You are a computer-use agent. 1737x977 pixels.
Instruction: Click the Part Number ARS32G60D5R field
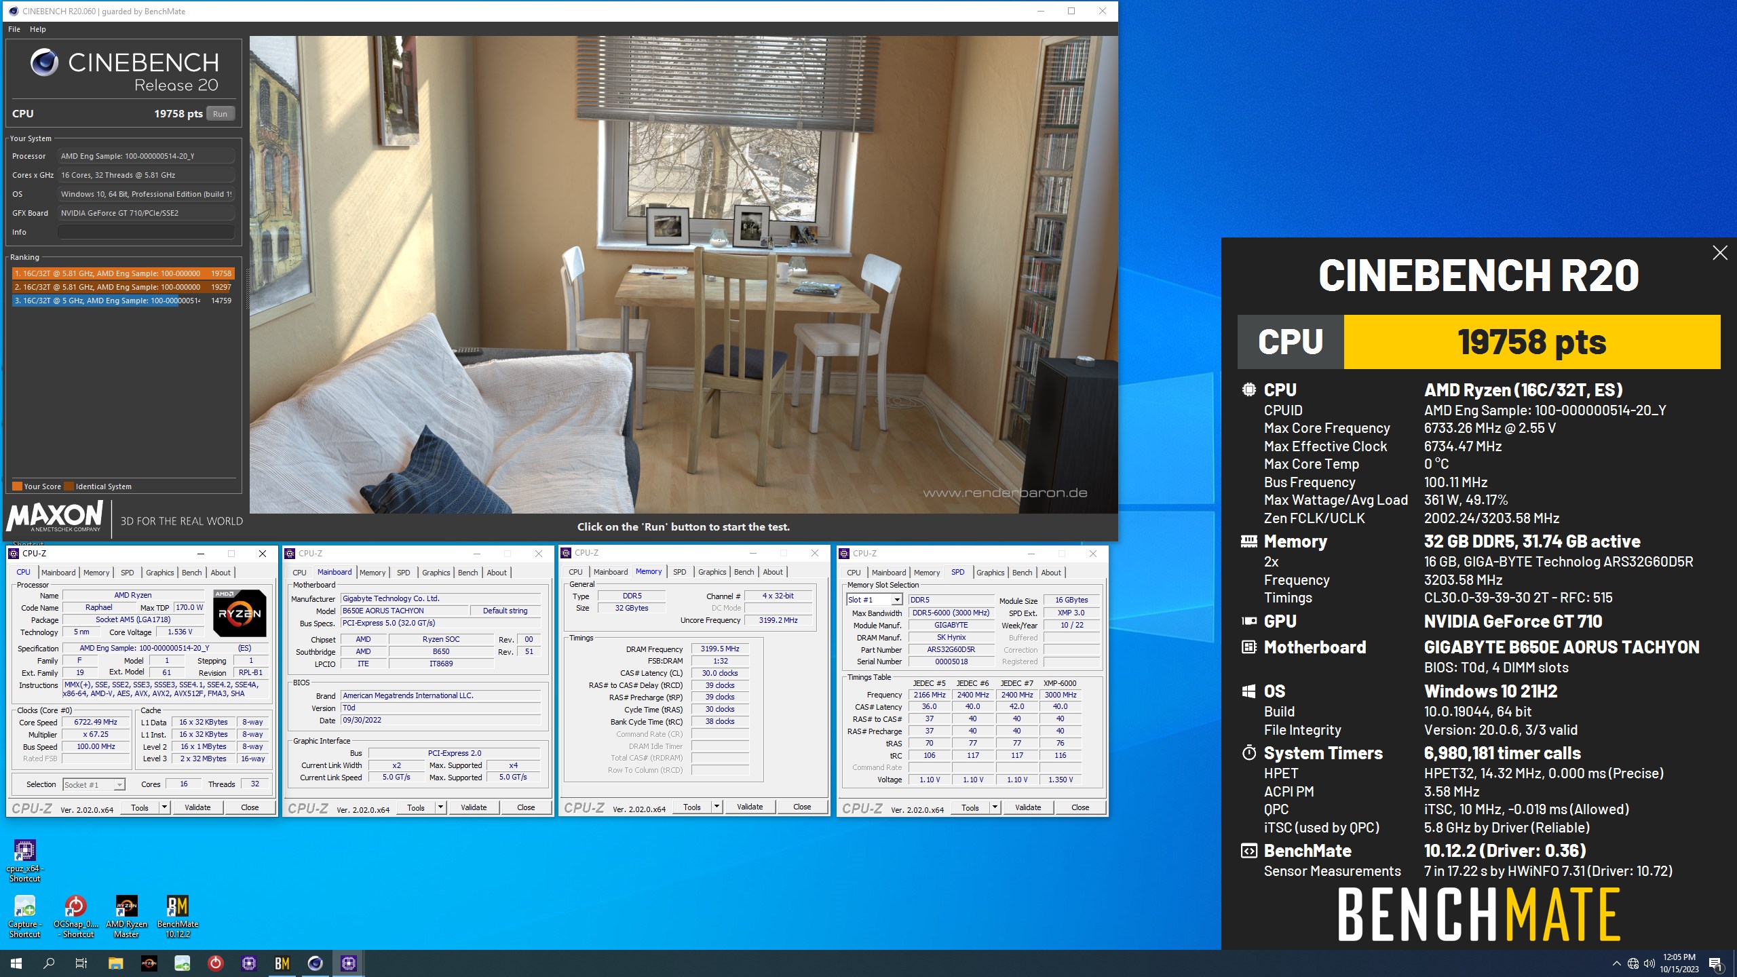tap(951, 649)
